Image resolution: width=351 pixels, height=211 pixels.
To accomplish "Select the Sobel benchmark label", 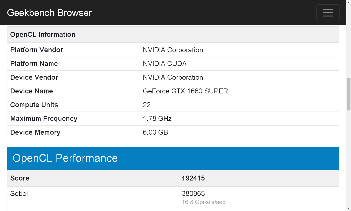I will (x=19, y=193).
